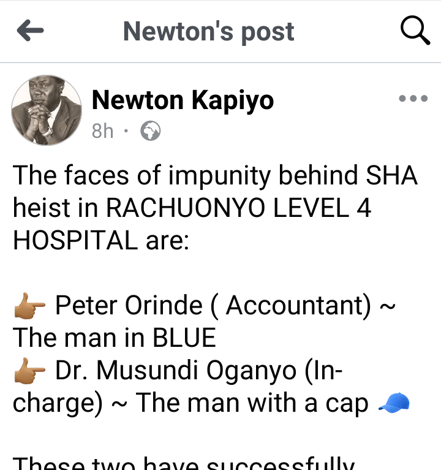Tap the "HOSPITAL are:" line

click(x=102, y=241)
